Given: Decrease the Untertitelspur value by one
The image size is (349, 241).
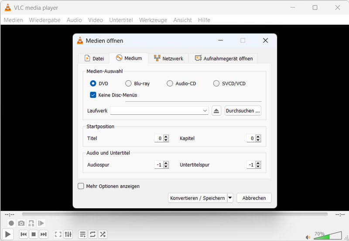Looking at the screenshot, I should 258,167.
